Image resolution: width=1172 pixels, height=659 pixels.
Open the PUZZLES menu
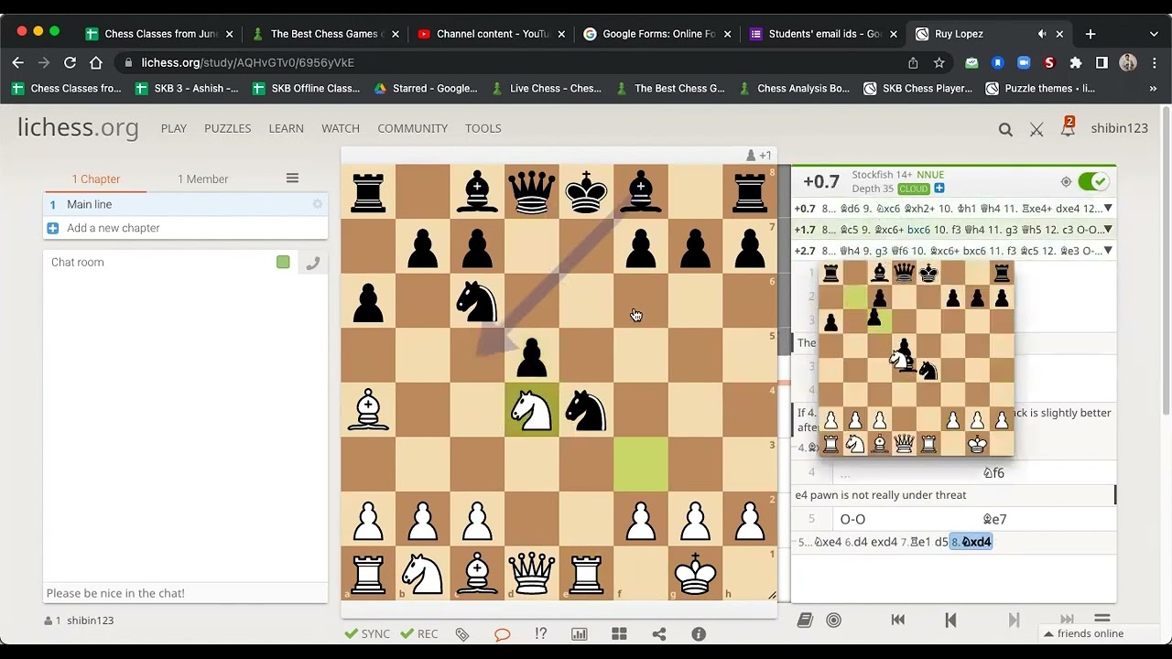(x=227, y=128)
